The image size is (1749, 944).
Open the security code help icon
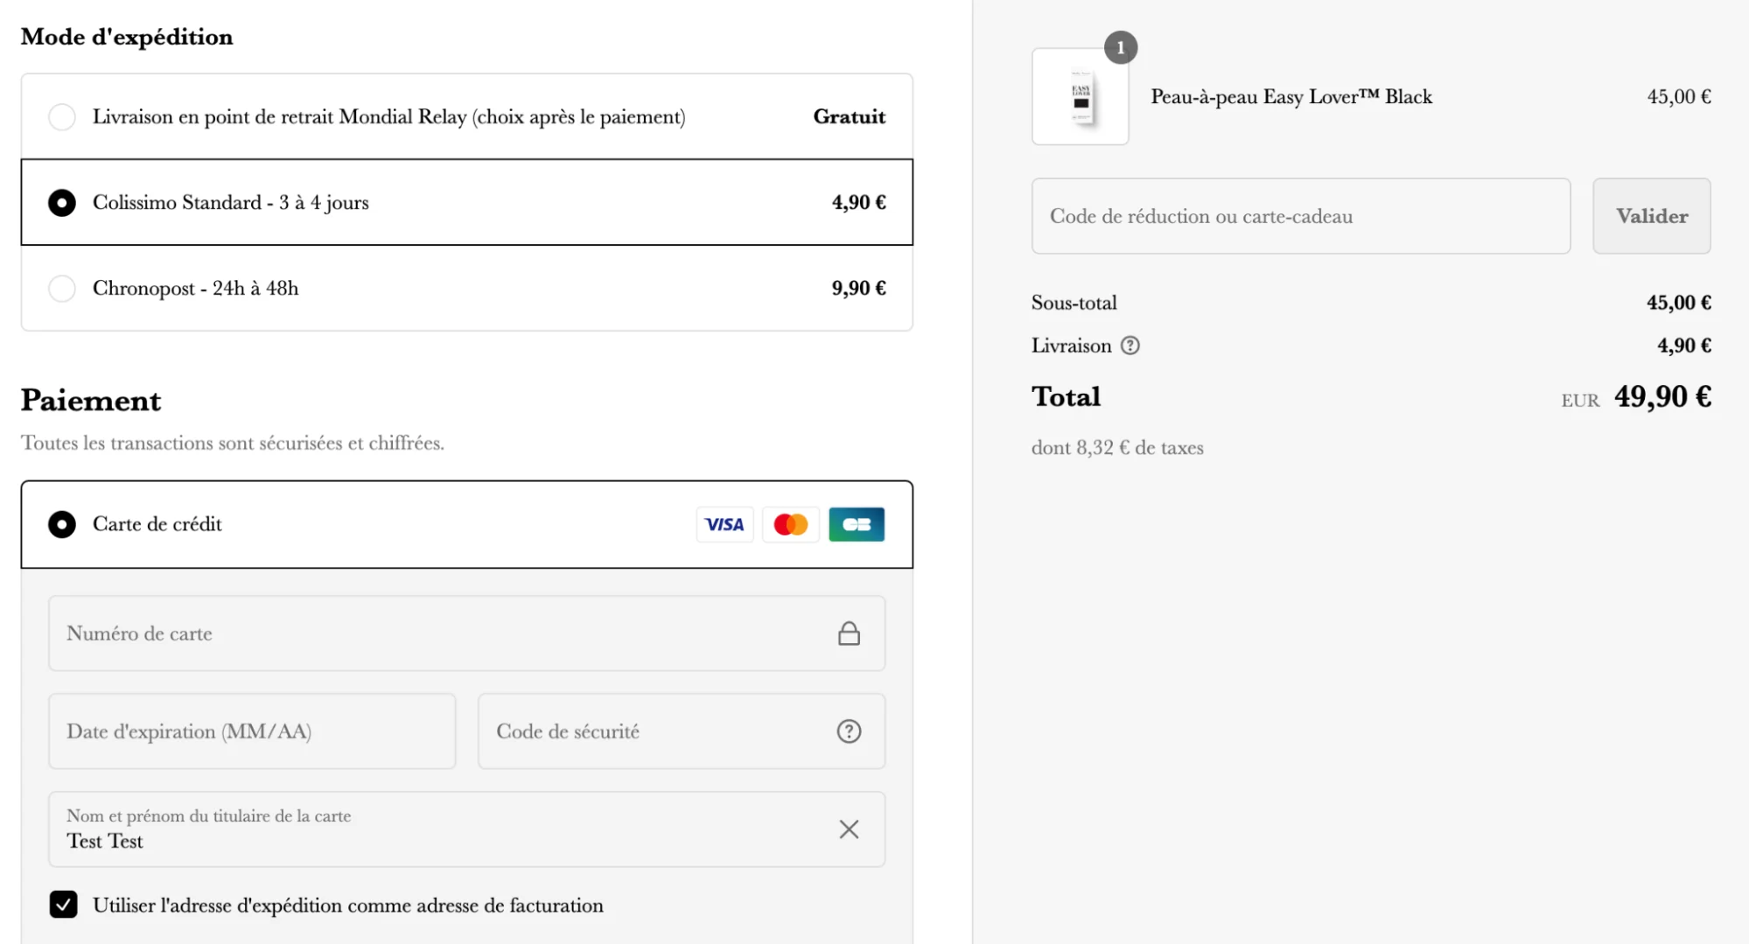click(848, 731)
